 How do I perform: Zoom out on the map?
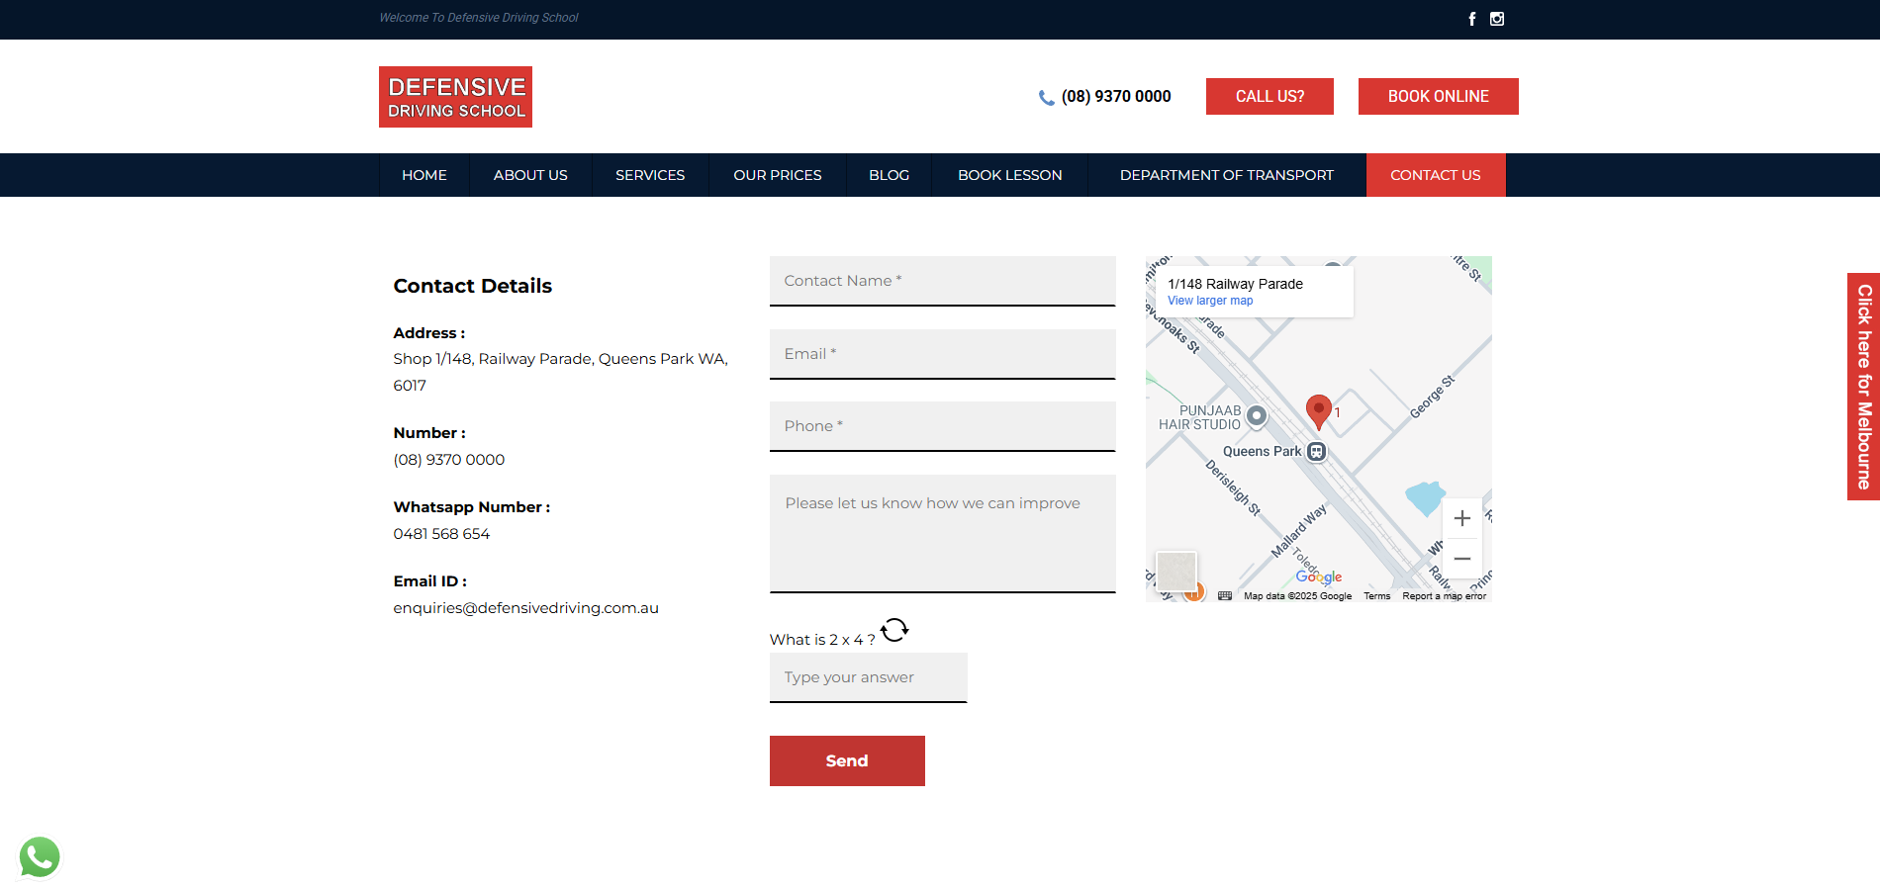click(x=1461, y=559)
